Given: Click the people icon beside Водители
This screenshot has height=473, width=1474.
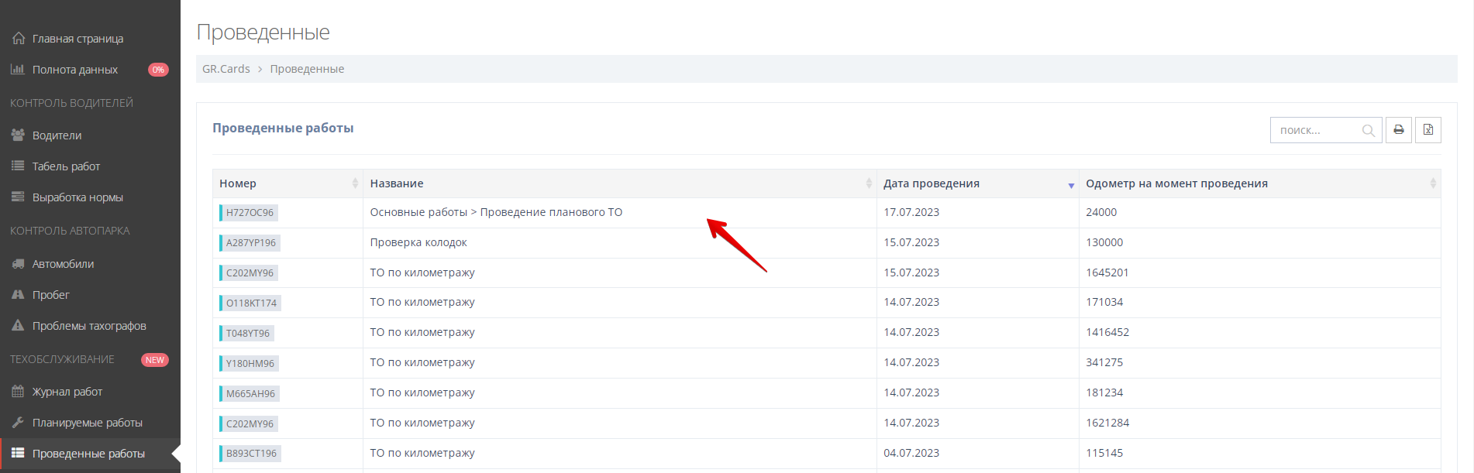Looking at the screenshot, I should 18,135.
